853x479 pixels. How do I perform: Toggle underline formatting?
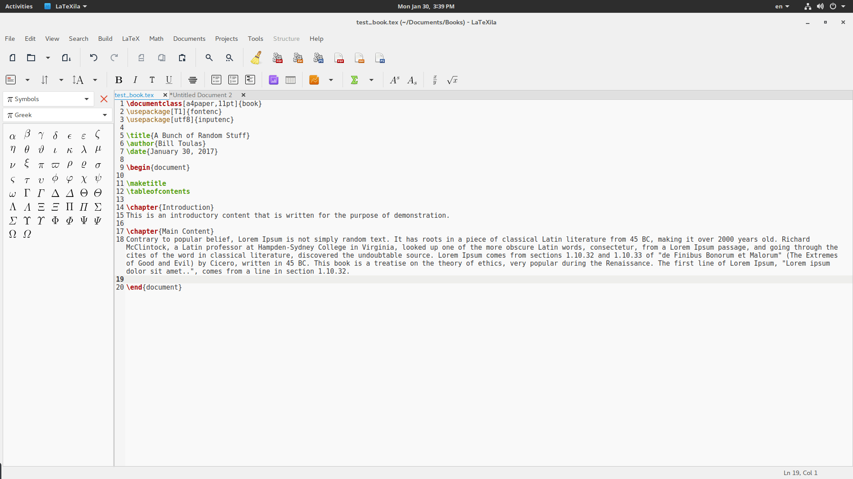coord(169,80)
